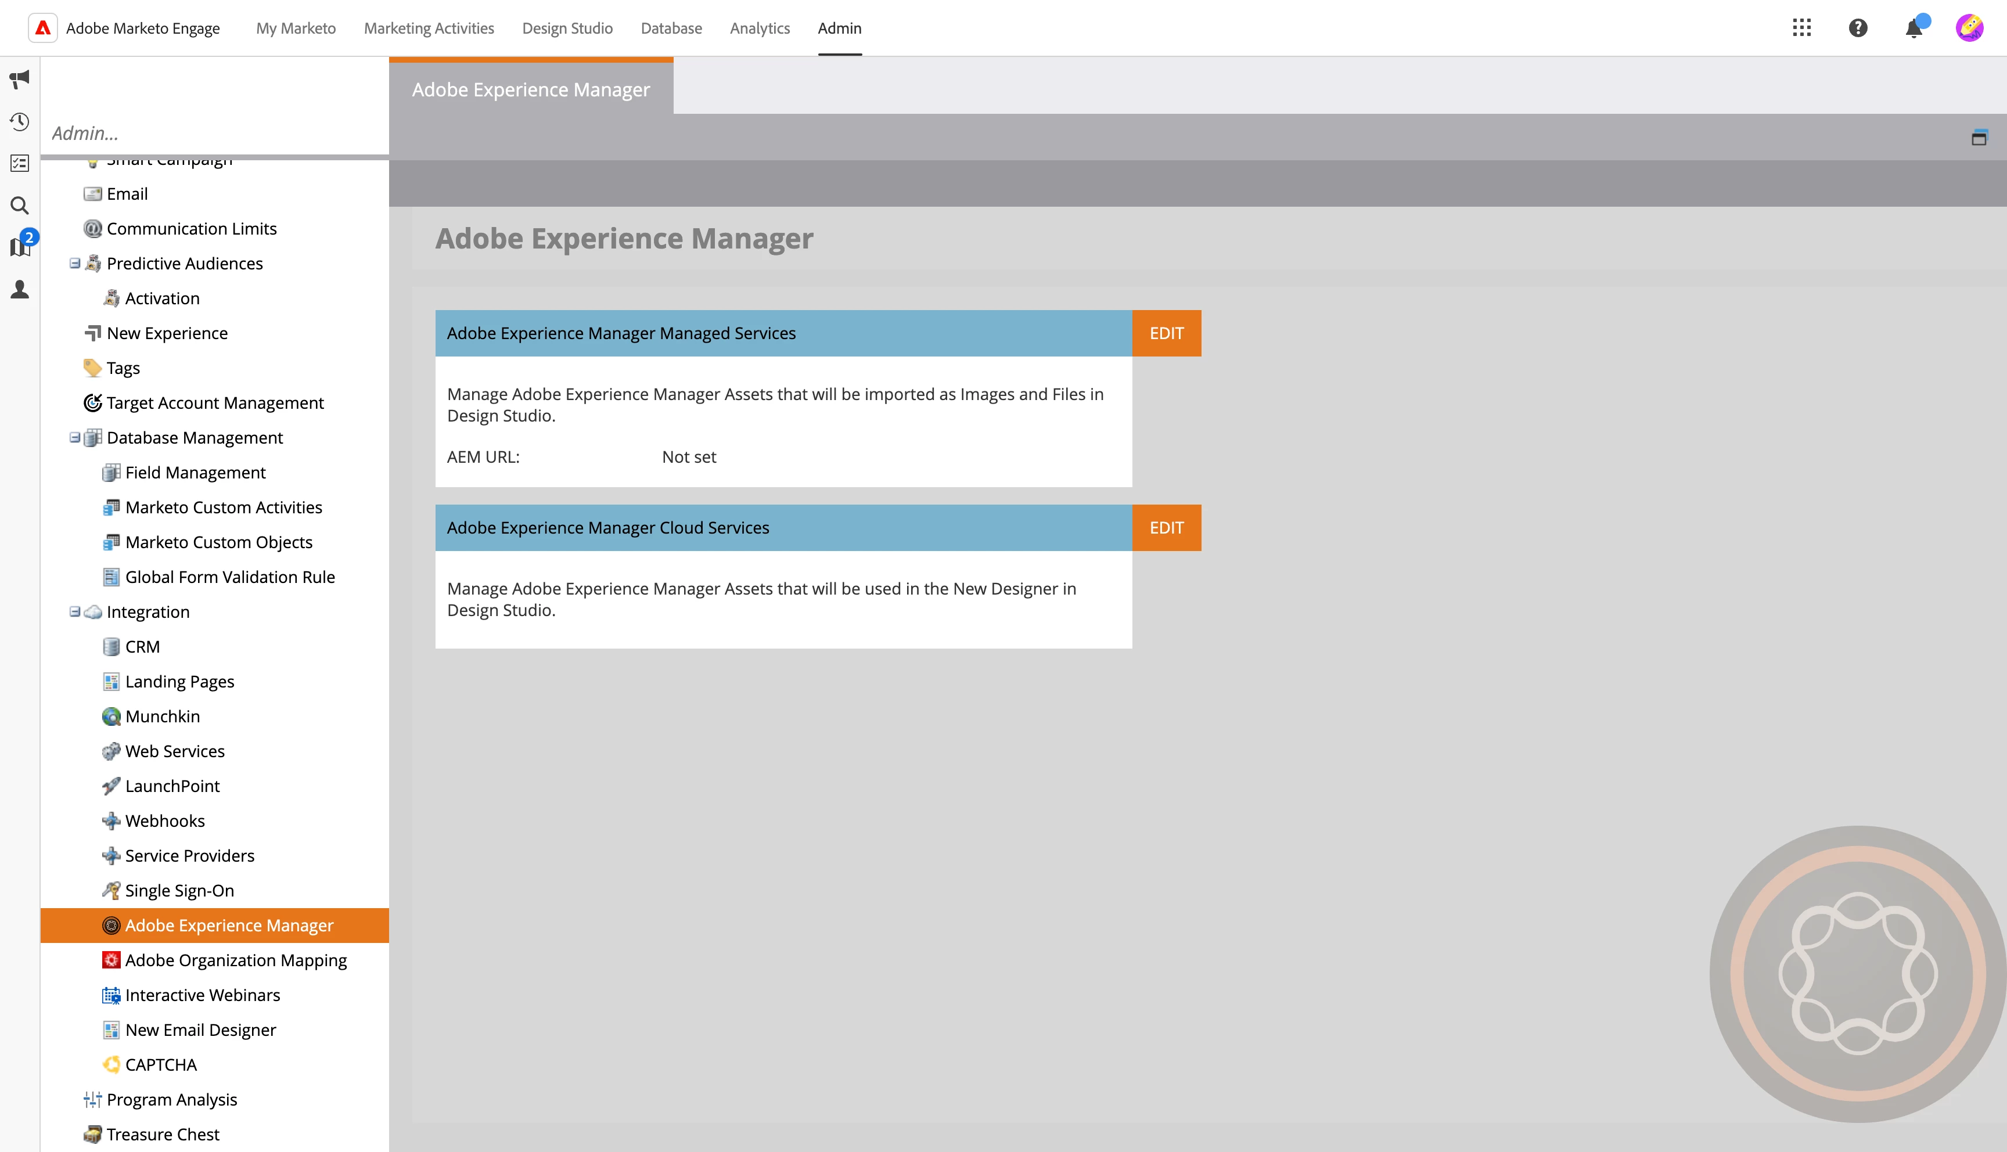Click the notifications bell icon

tap(1914, 29)
